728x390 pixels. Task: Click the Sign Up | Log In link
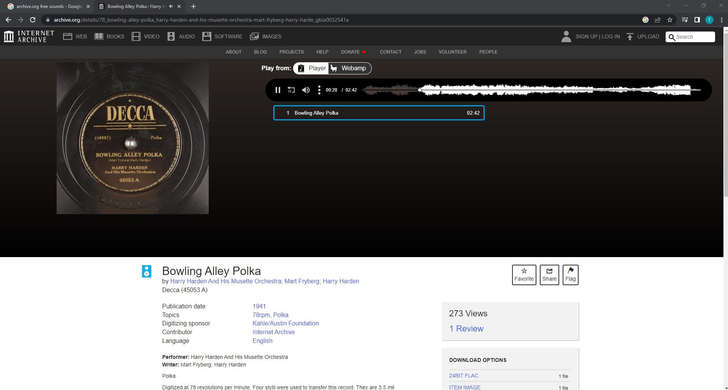click(x=598, y=36)
